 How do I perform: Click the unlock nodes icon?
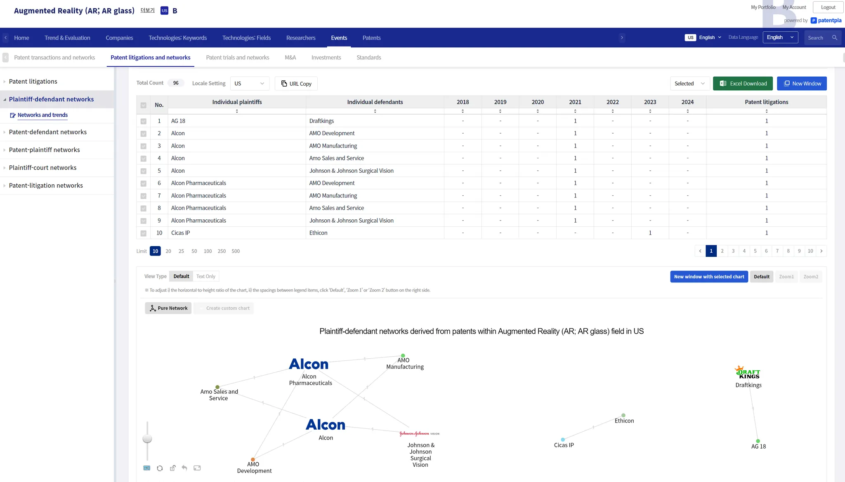[x=172, y=468]
